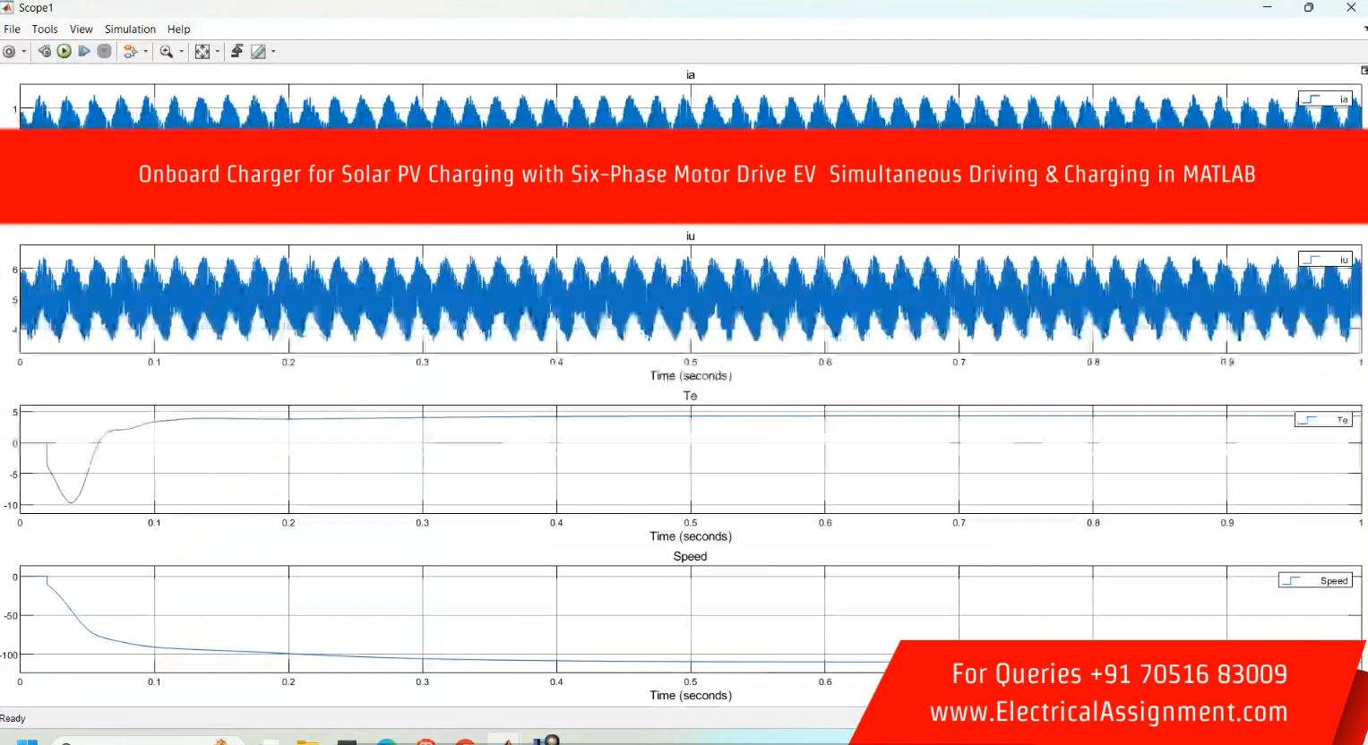Expand the Zoom tool dropdown arrow
The width and height of the screenshot is (1368, 745).
[x=181, y=52]
